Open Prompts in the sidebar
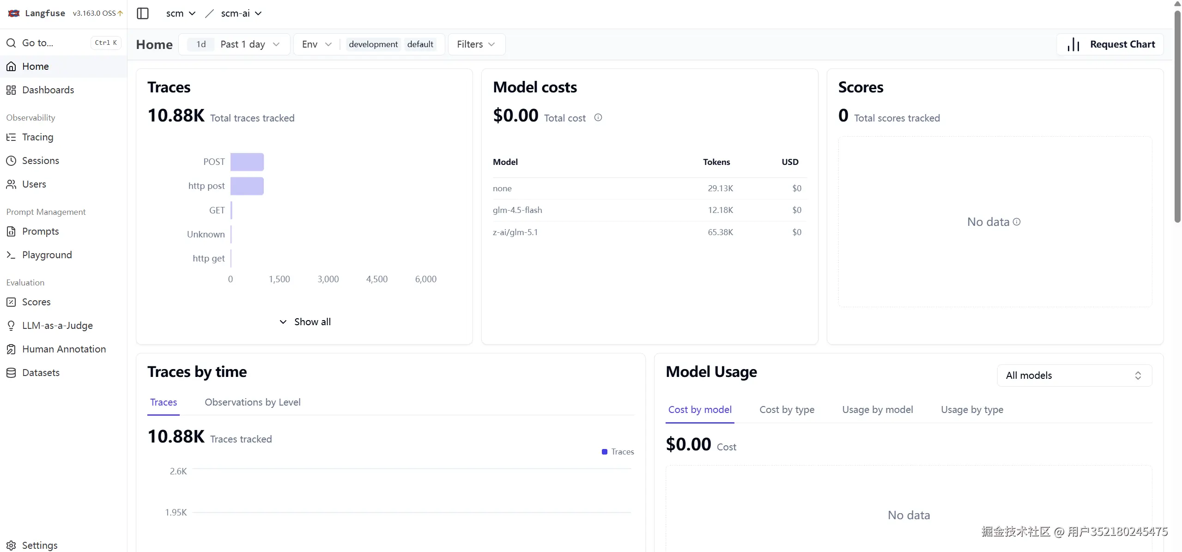Image resolution: width=1182 pixels, height=552 pixels. (40, 231)
